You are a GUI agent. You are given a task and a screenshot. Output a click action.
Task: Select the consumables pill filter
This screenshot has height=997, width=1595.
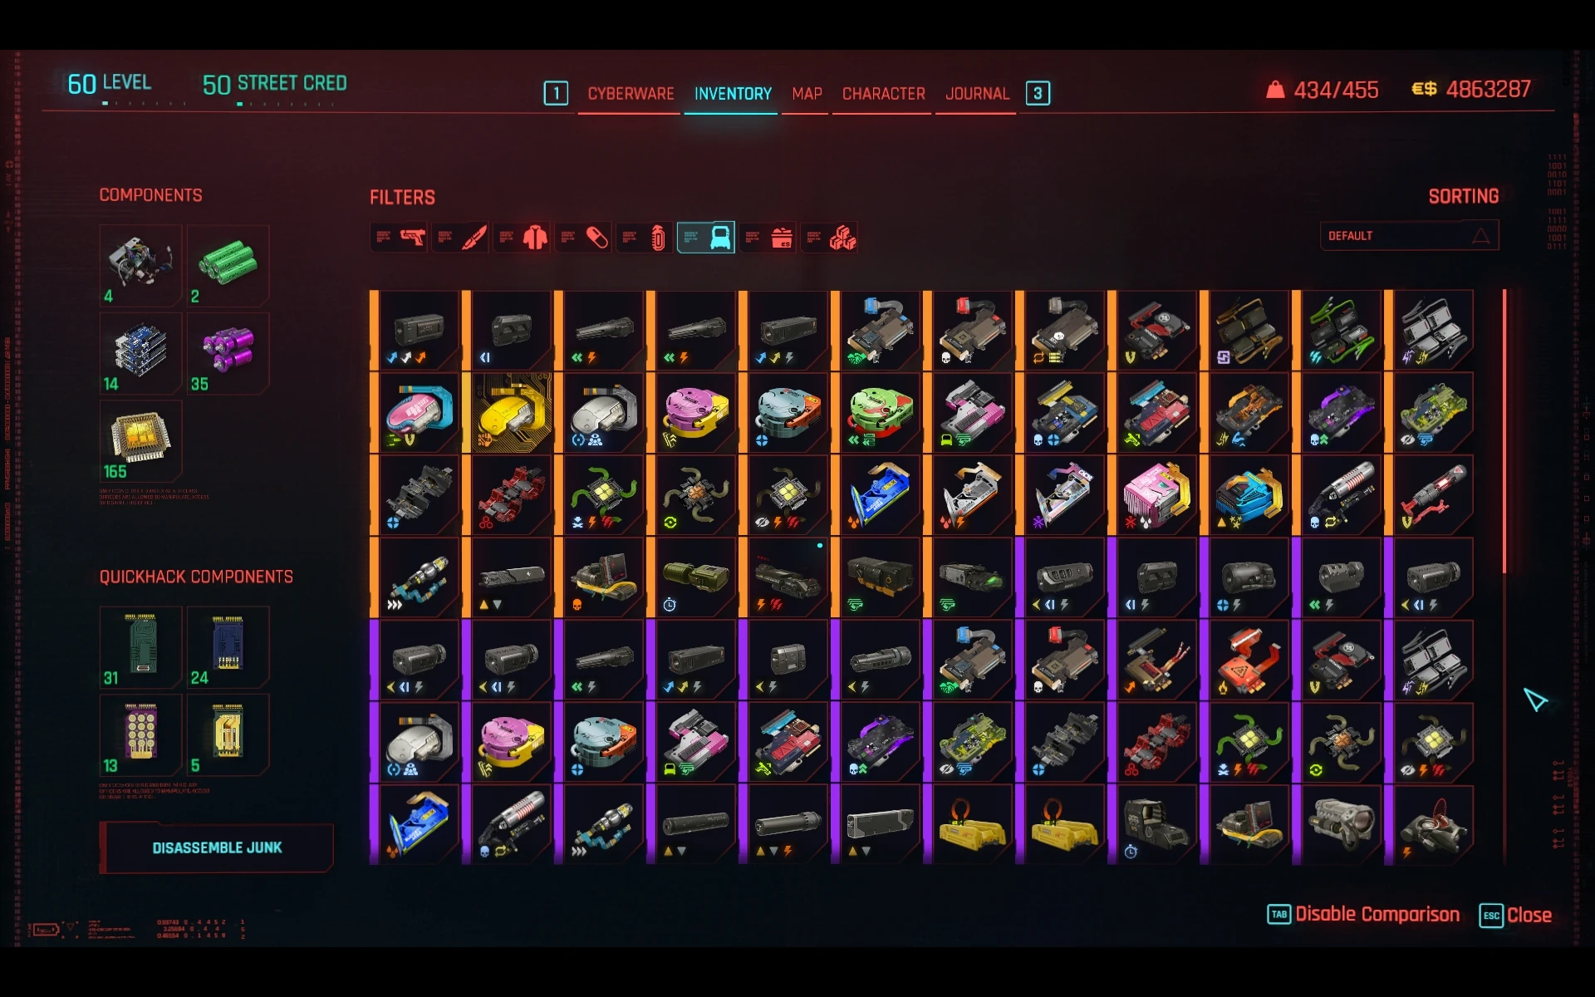[584, 238]
